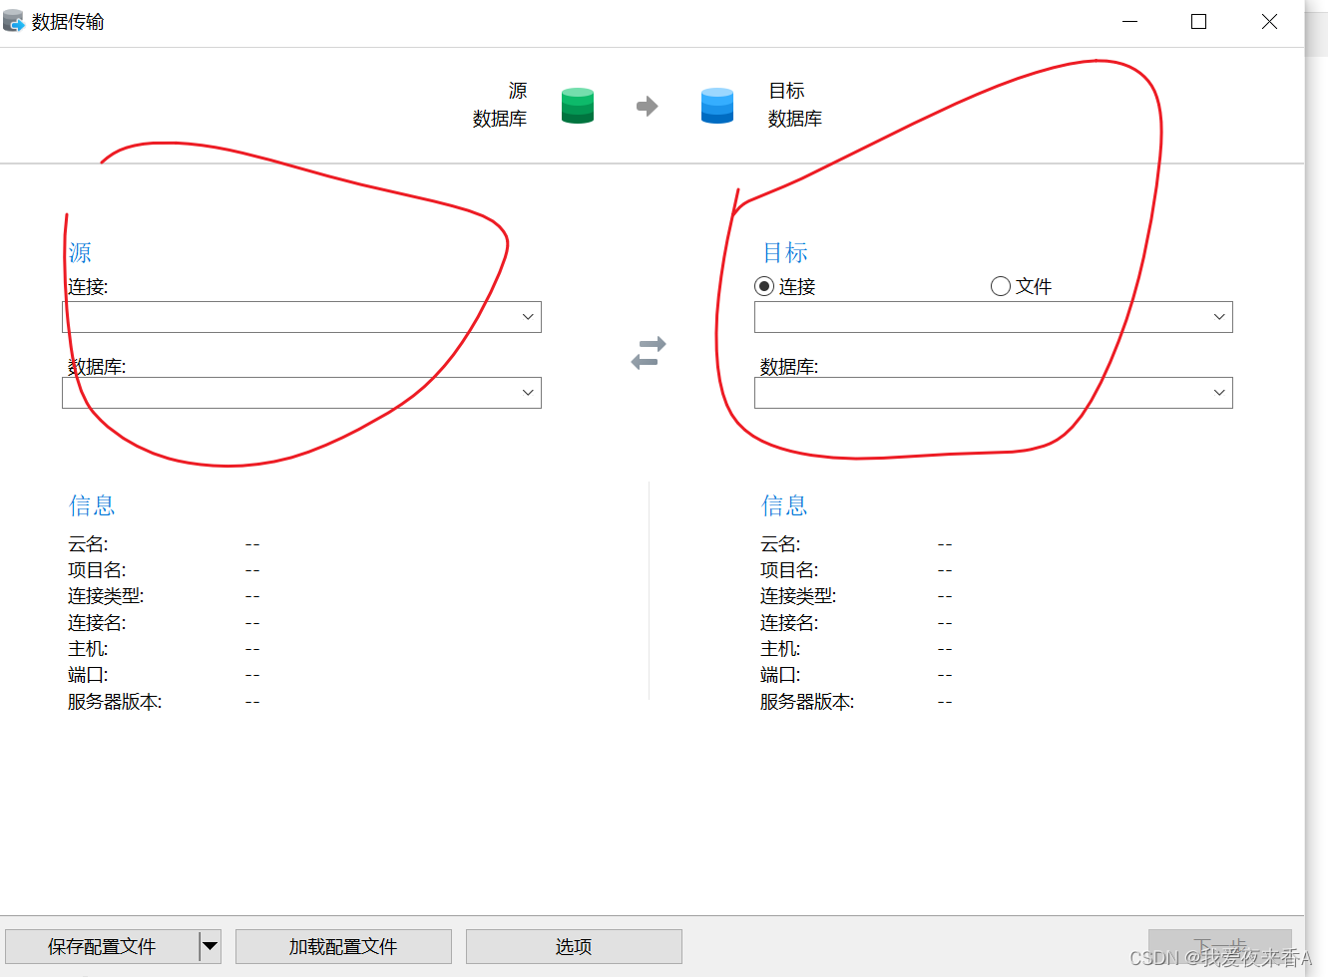
Task: Maximize the 数据传输 window
Action: tap(1199, 21)
